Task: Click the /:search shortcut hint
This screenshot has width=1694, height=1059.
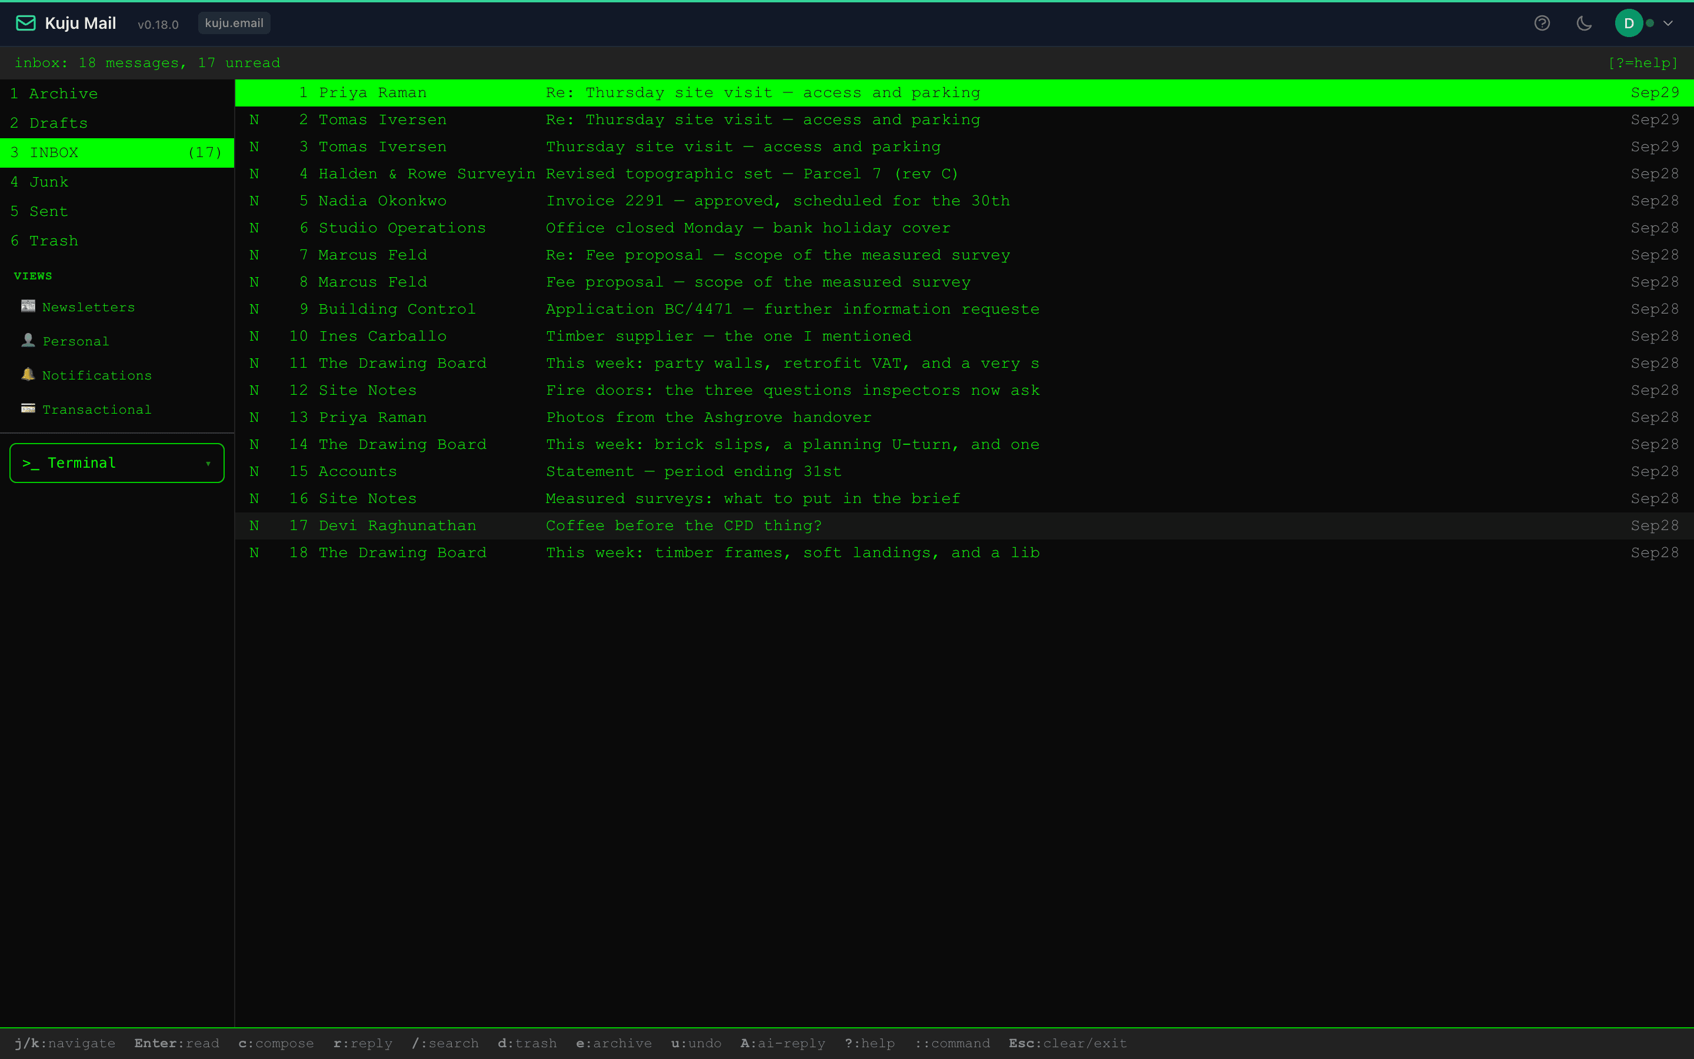Action: (445, 1044)
